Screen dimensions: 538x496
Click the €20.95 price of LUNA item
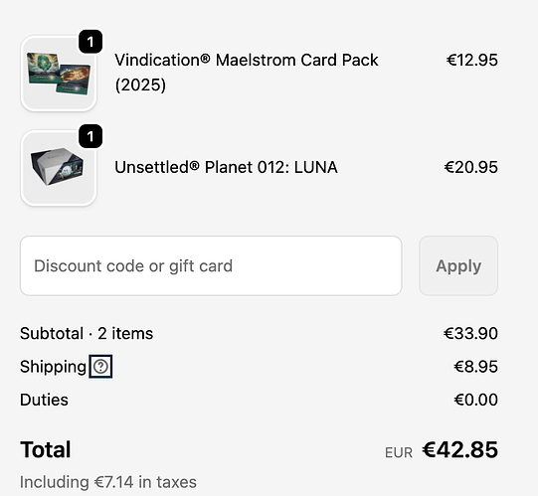click(x=471, y=167)
